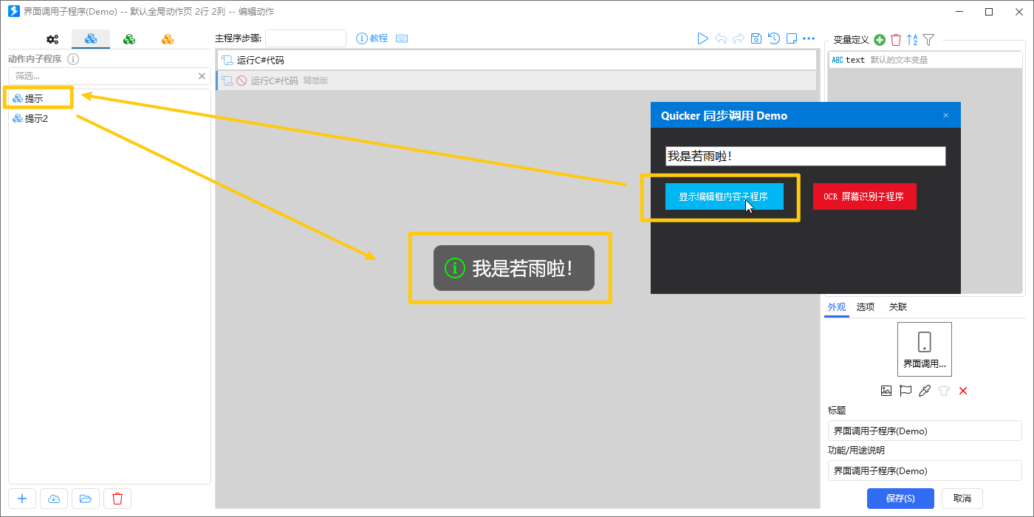Click the 显示编辑框内容子程序 button
This screenshot has width=1034, height=517.
(724, 196)
